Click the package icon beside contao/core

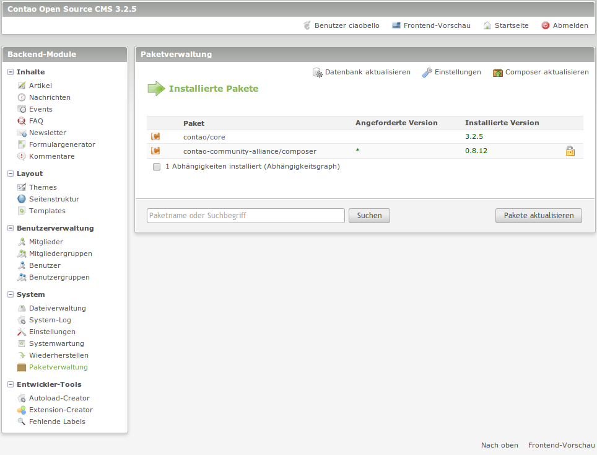point(155,136)
